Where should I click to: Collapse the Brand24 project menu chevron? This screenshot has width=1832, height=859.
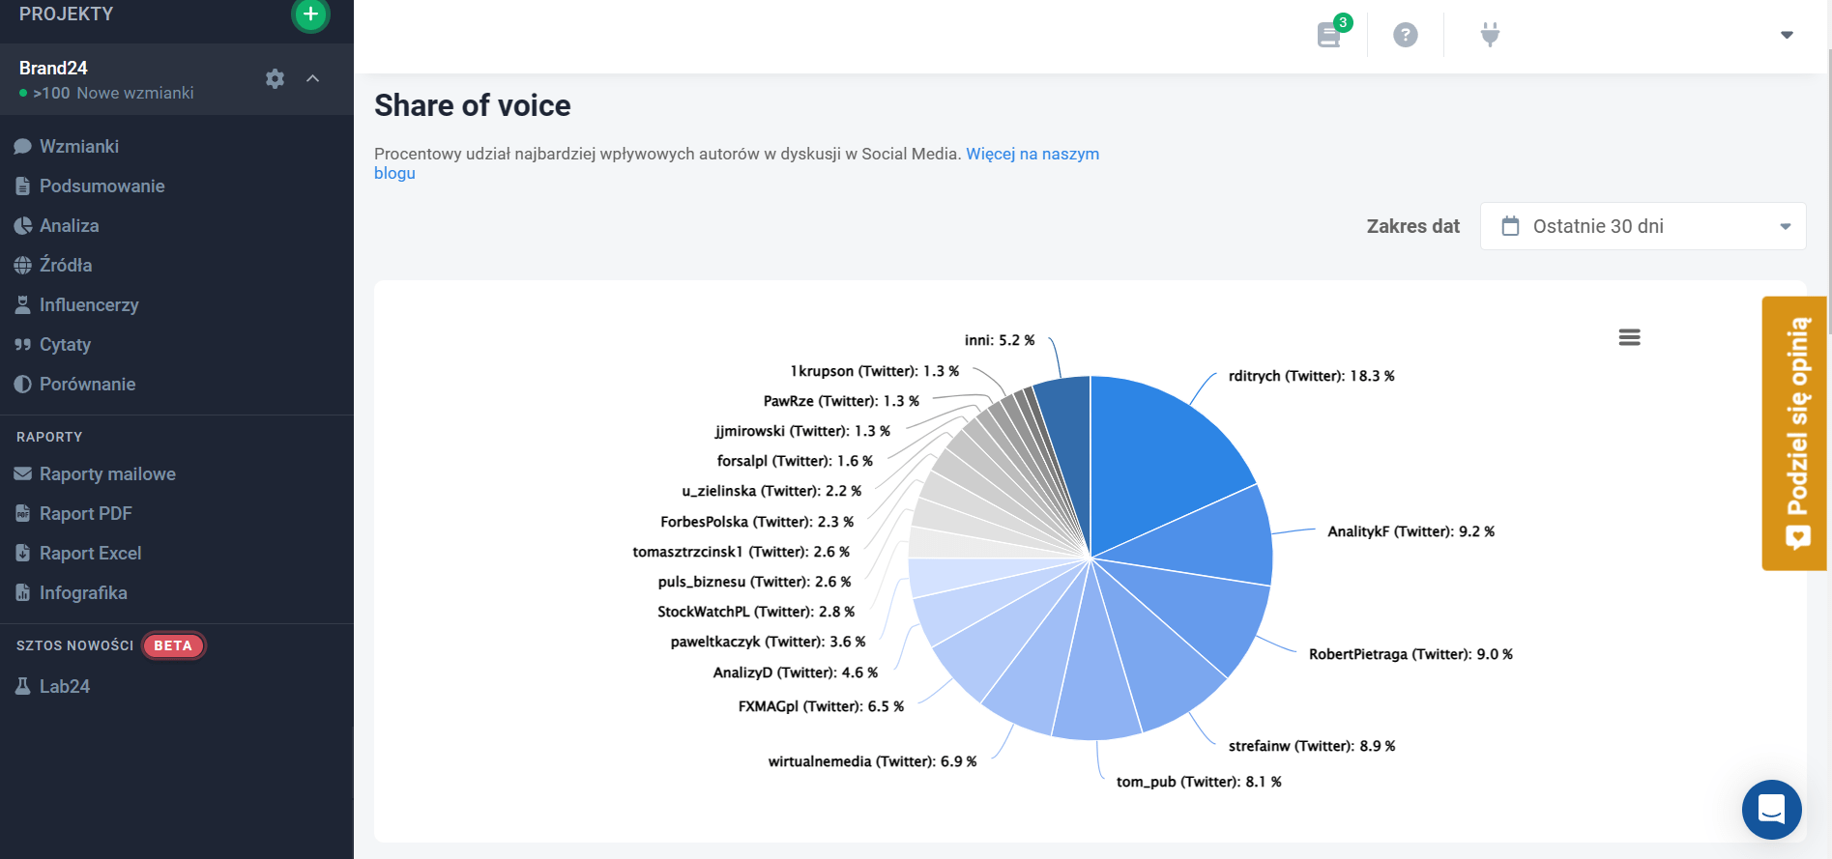coord(312,78)
